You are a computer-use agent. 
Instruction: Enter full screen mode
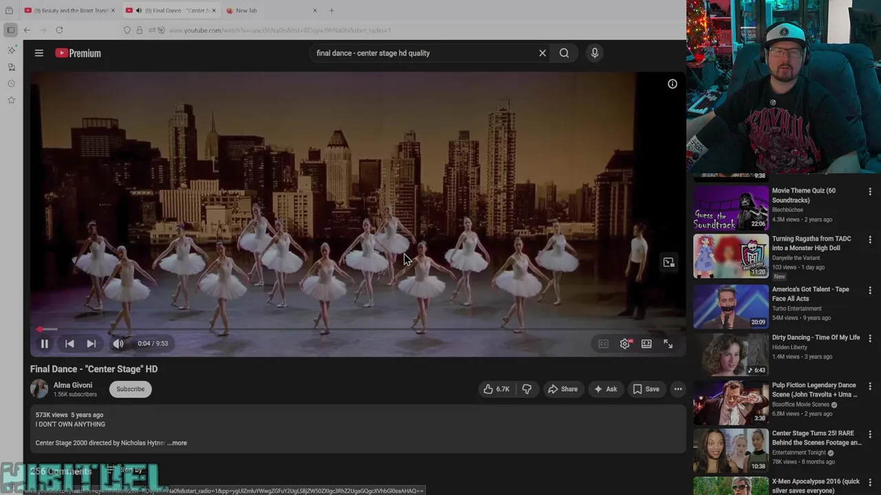coord(668,344)
